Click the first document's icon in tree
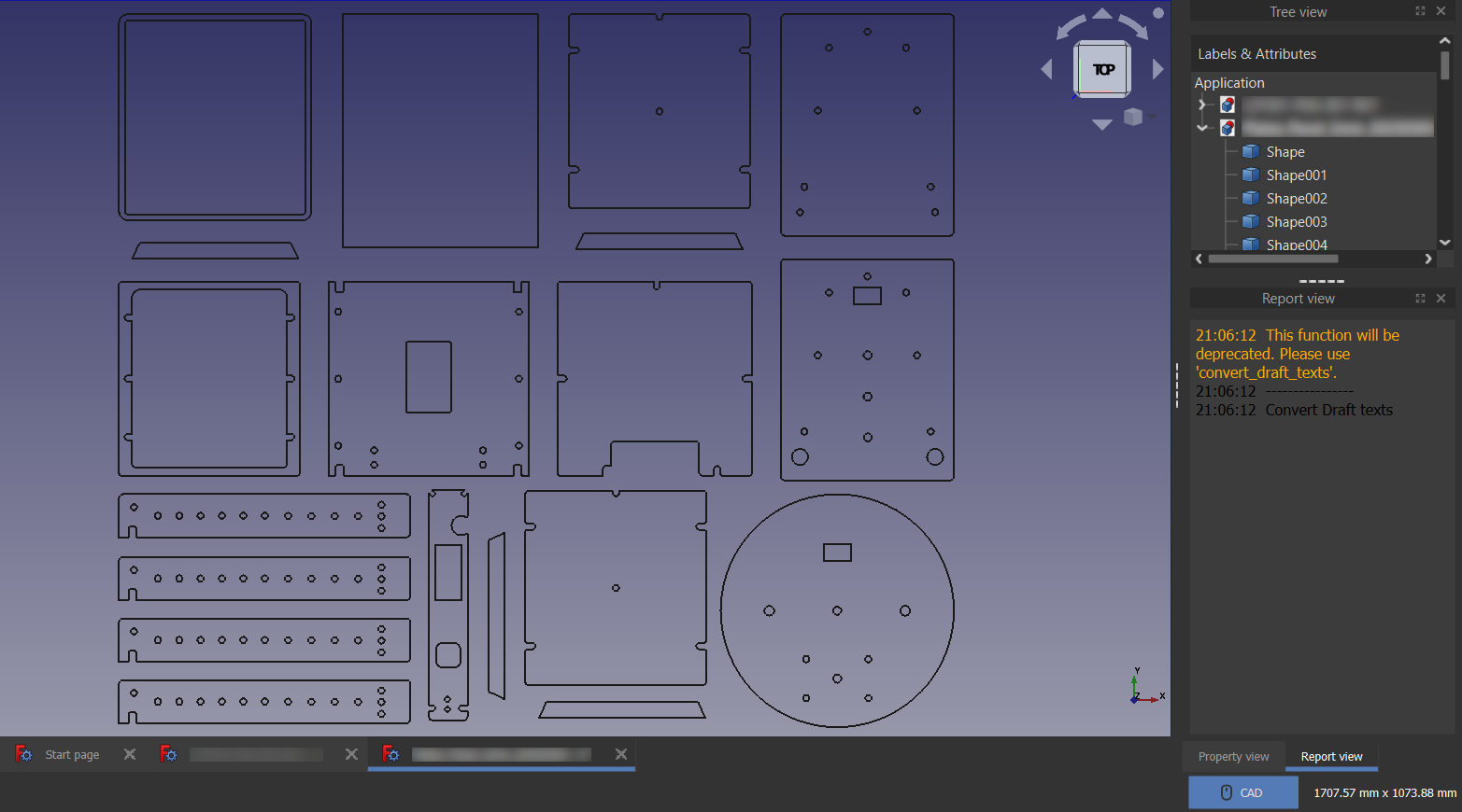 click(x=1228, y=105)
